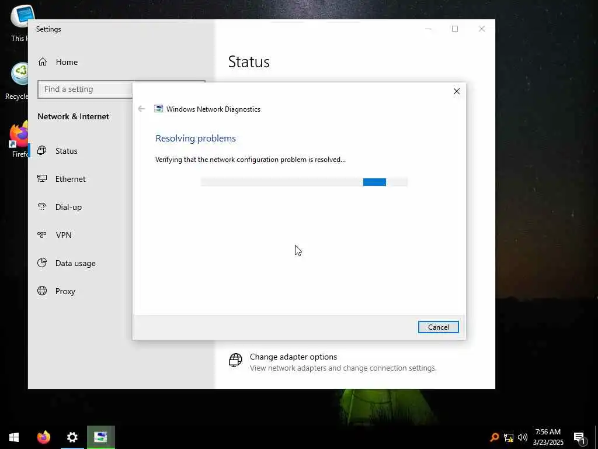Click the Verifying network configuration status text

(x=251, y=160)
